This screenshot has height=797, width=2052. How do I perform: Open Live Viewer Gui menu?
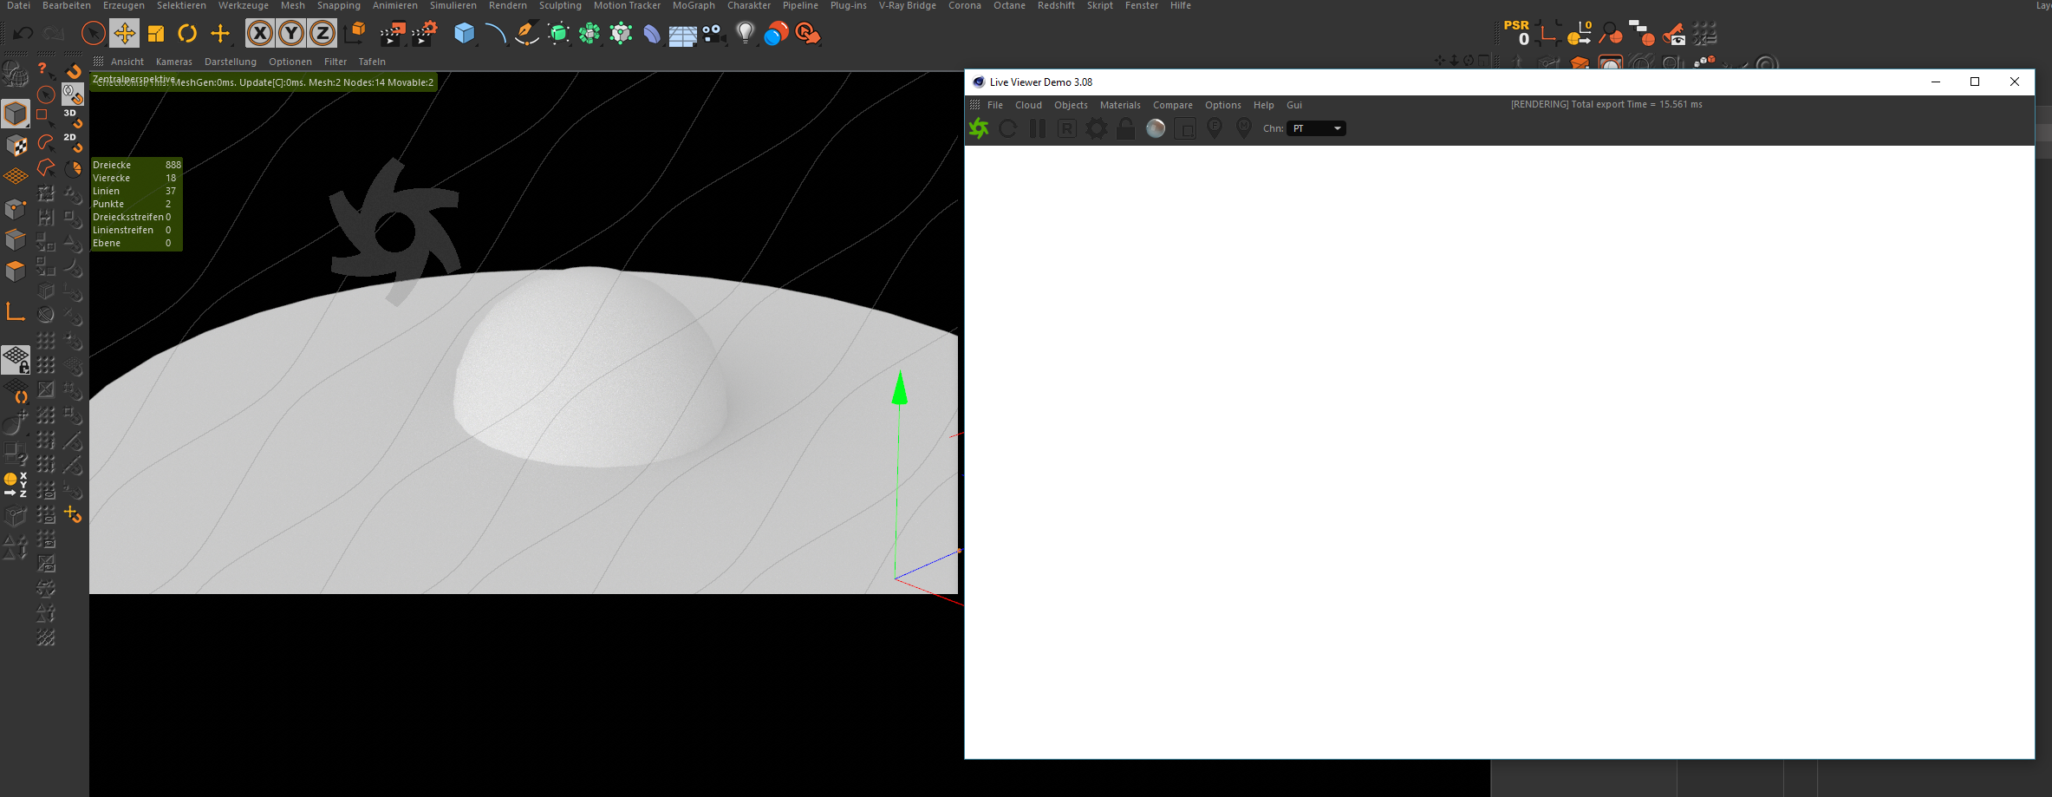1294,105
